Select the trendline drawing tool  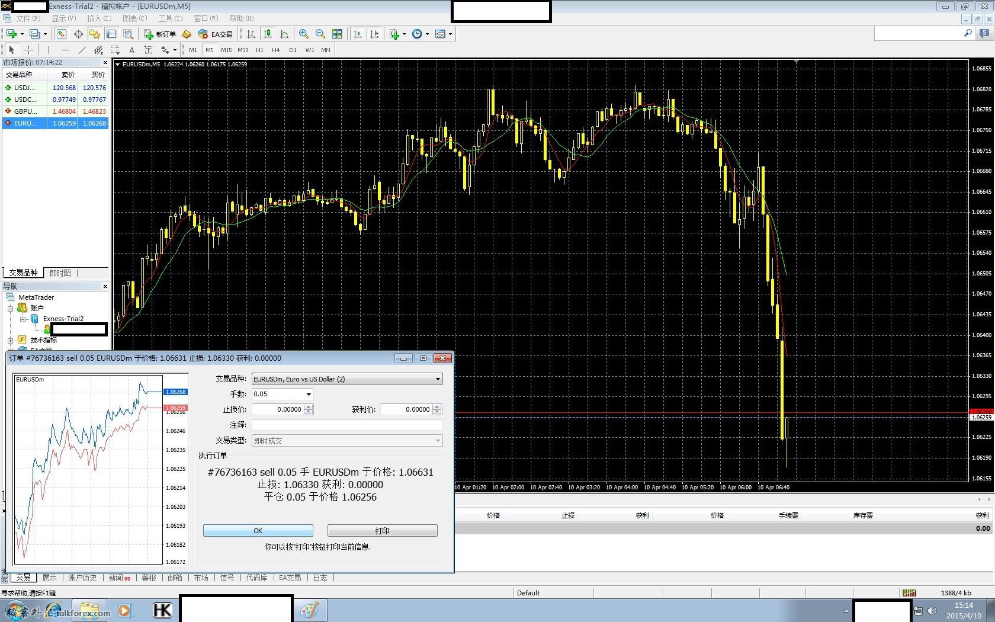coord(82,50)
